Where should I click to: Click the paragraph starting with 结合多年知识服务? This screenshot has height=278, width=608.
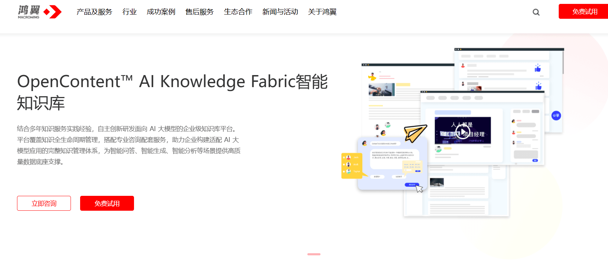click(129, 145)
